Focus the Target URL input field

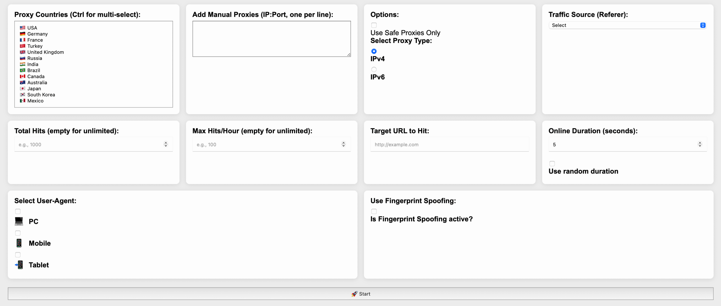[x=449, y=144]
